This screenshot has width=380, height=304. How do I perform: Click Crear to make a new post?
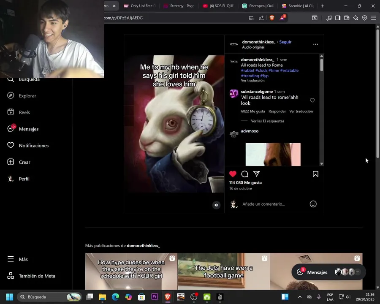19,162
